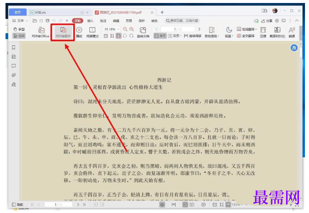Toggle double page icon in status bar
Screen dimensions: 309x213
[192, 205]
